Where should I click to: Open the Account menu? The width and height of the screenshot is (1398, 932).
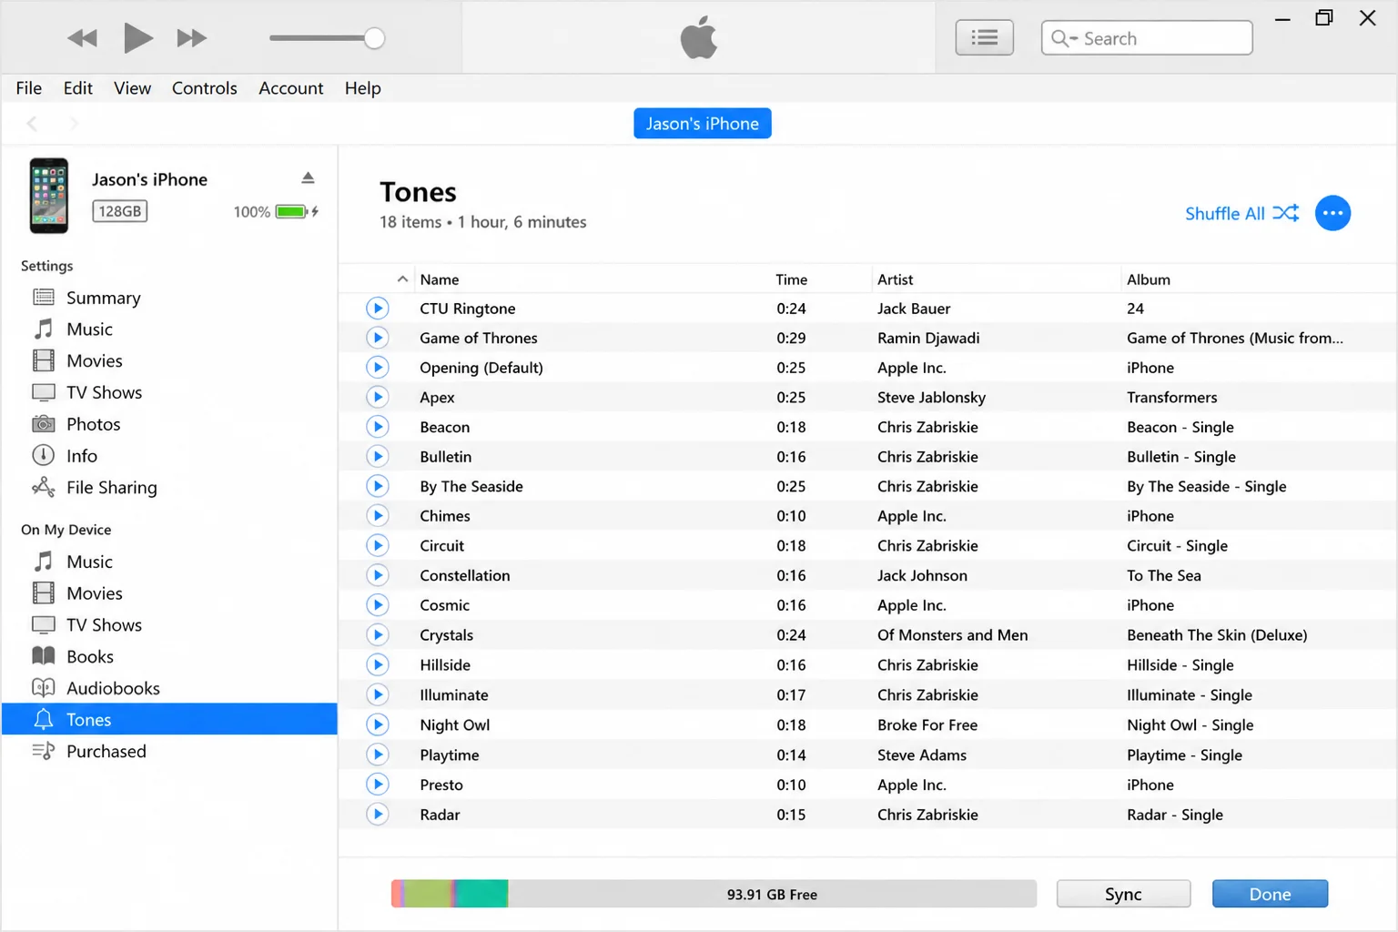(x=291, y=88)
